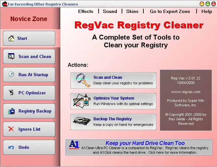This screenshot has width=217, height=167.
Task: Open the Effects menu
Action: (x=86, y=11)
